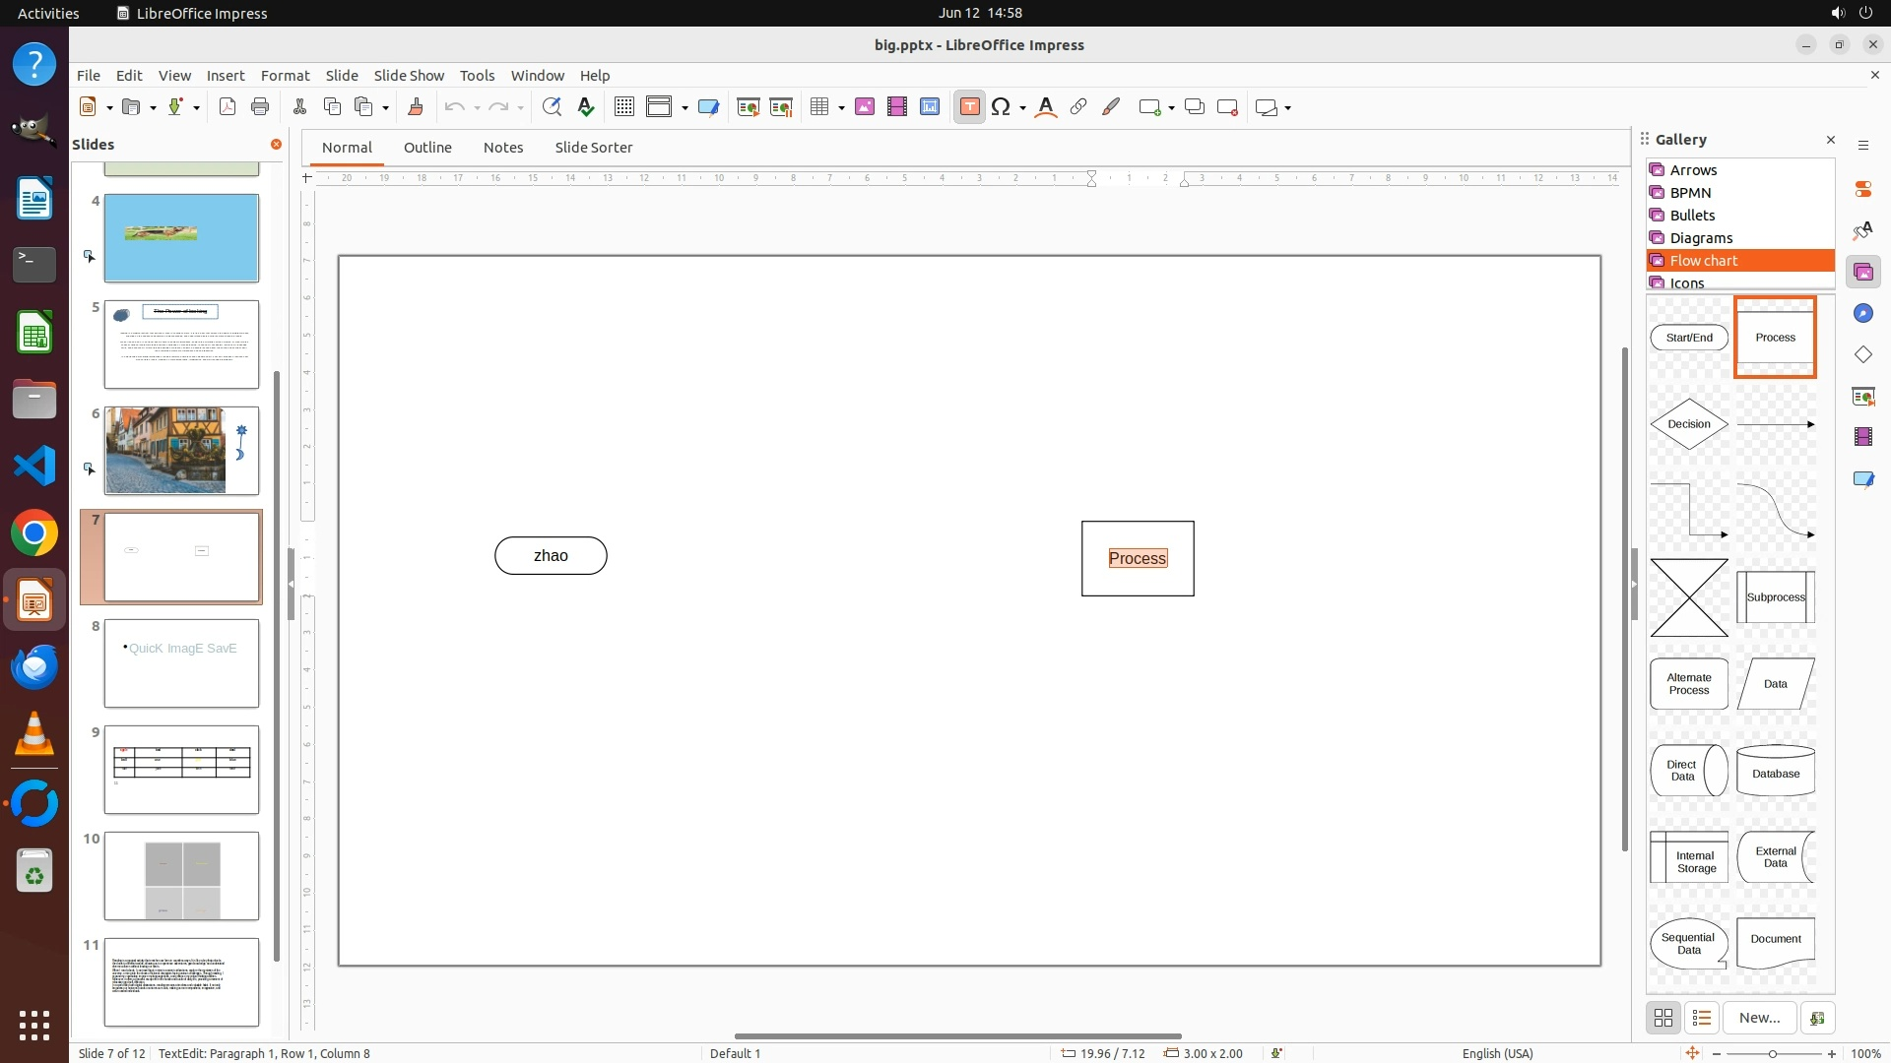1891x1063 pixels.
Task: Insert an image using the toolbar icon
Action: (865, 107)
